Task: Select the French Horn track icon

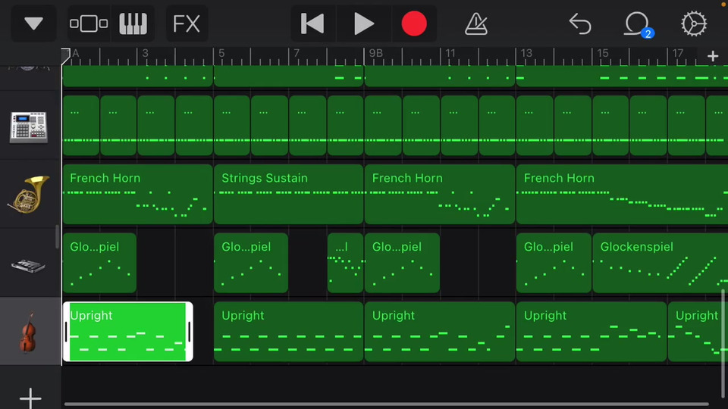Action: 28,195
